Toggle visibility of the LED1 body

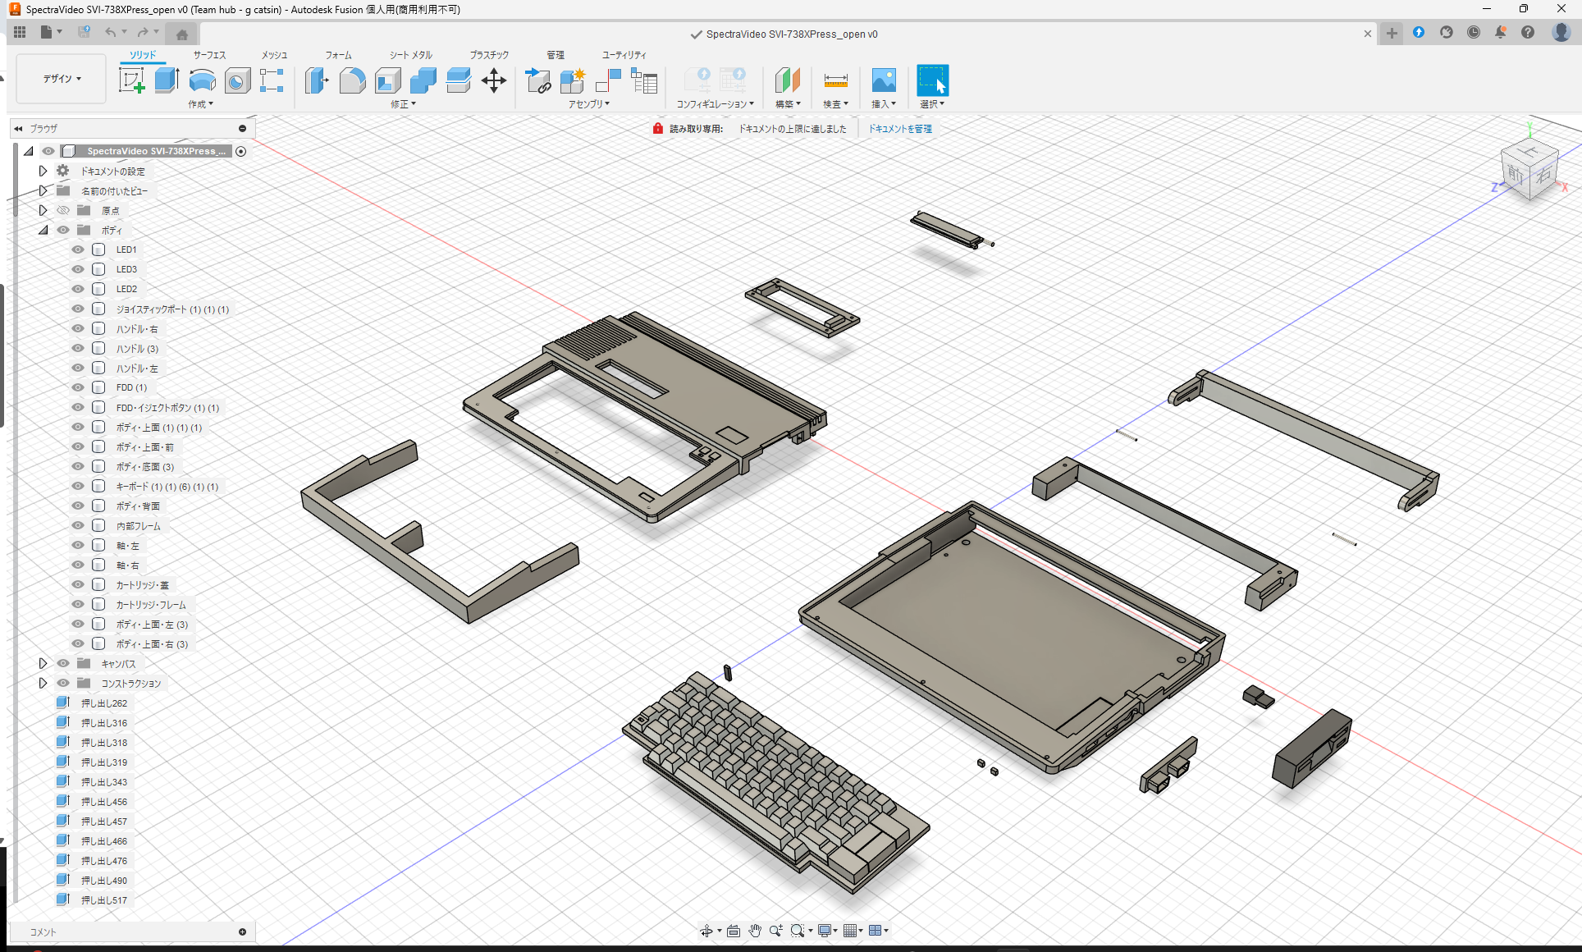point(77,249)
